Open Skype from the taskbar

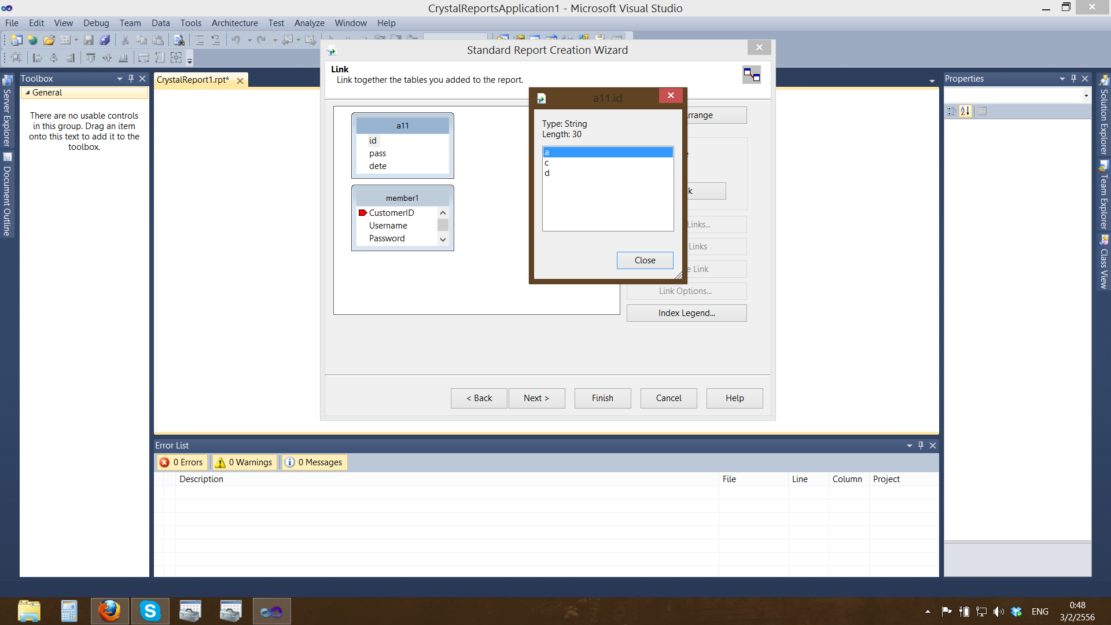pyautogui.click(x=150, y=611)
